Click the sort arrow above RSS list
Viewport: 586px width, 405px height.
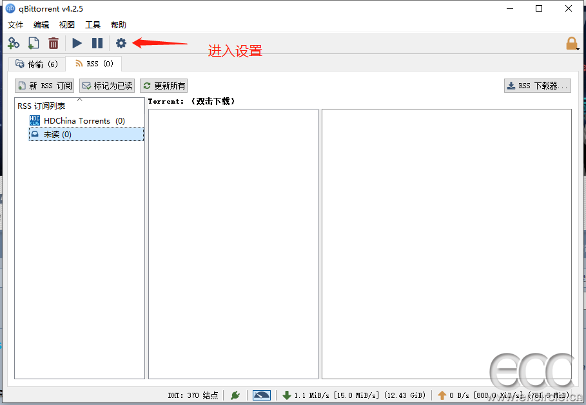tap(79, 100)
